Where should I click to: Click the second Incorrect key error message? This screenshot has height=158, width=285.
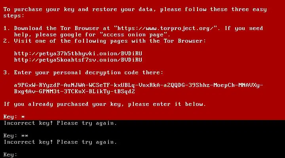pyautogui.click(x=60, y=142)
